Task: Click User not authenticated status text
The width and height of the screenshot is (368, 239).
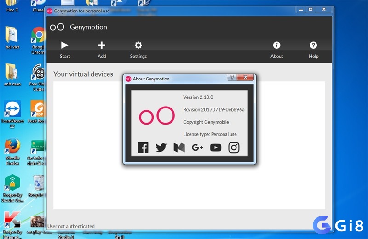Action: click(x=71, y=226)
